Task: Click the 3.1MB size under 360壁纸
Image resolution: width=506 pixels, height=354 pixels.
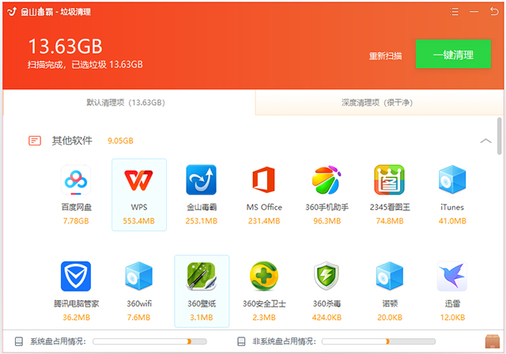Action: point(202,318)
